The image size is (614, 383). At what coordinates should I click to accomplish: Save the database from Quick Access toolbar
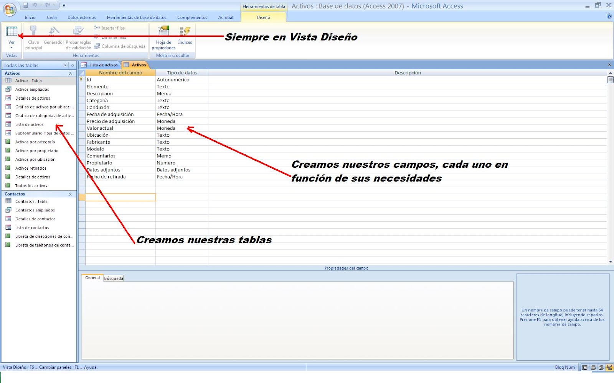(26, 5)
